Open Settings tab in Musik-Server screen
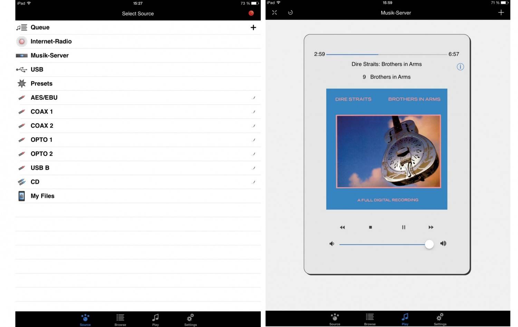 [x=440, y=319]
